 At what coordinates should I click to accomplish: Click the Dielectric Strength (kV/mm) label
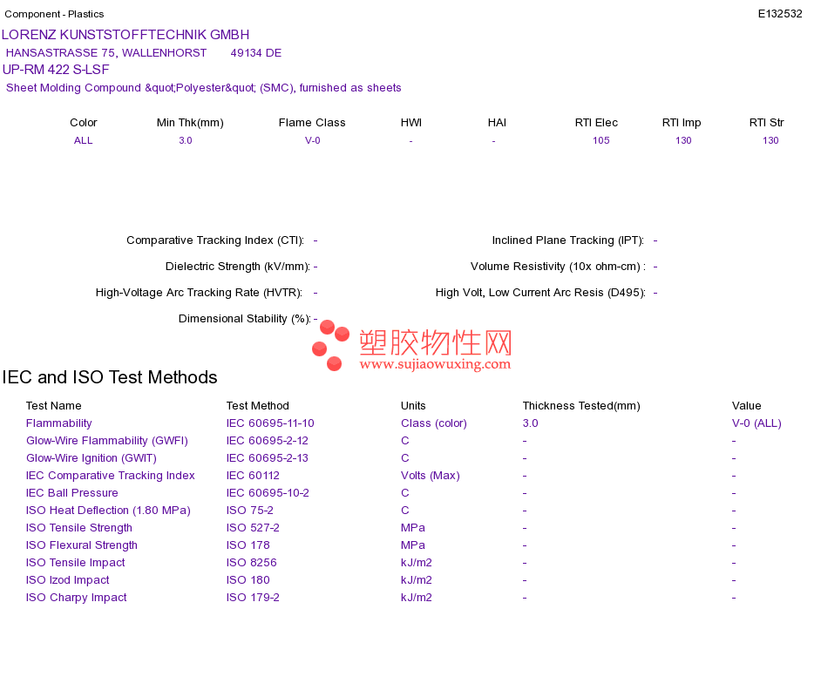tap(238, 266)
